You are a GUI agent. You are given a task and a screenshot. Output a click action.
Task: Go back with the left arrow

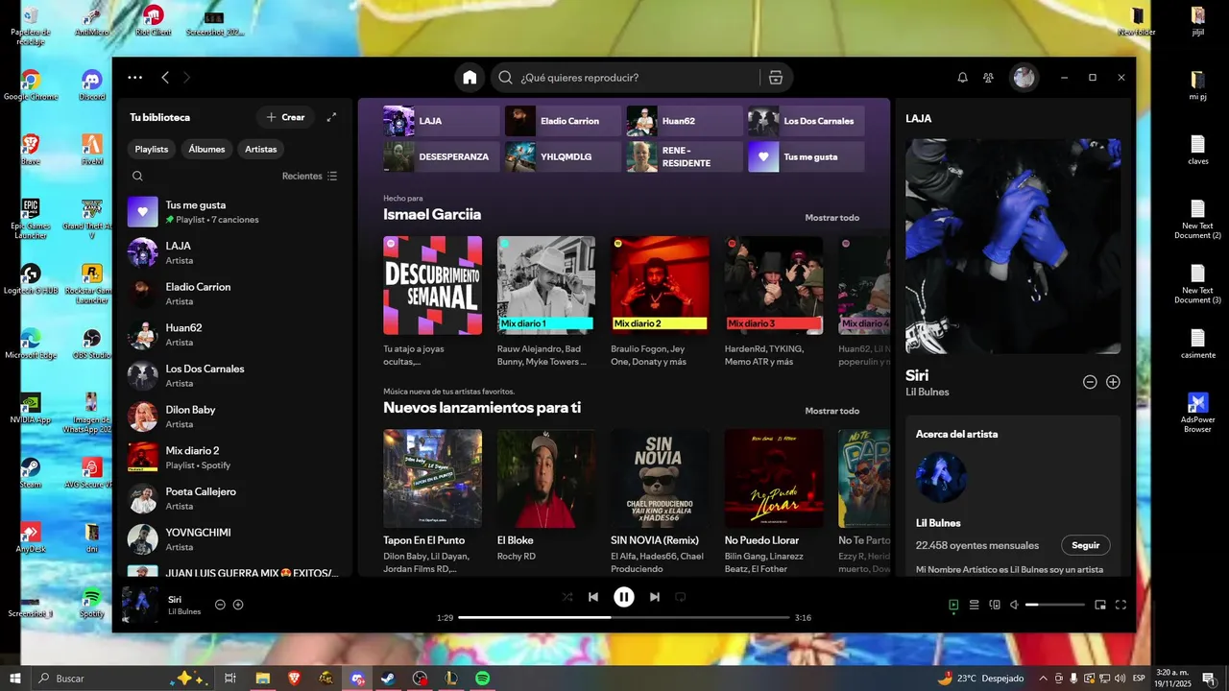[x=165, y=78]
